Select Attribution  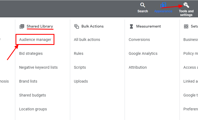pyautogui.click(x=138, y=67)
